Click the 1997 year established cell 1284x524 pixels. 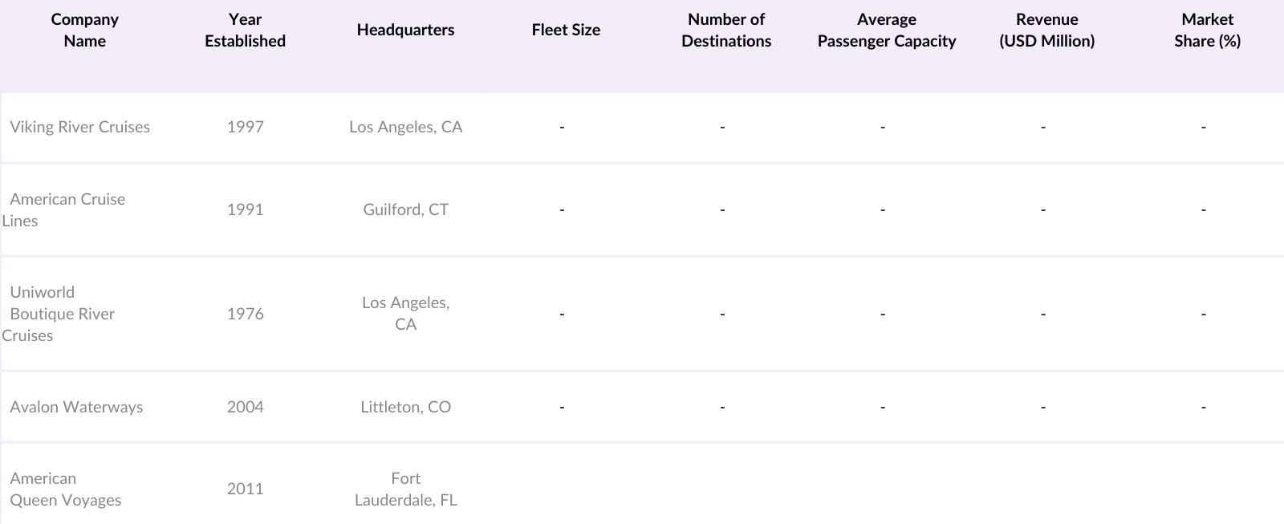point(245,127)
